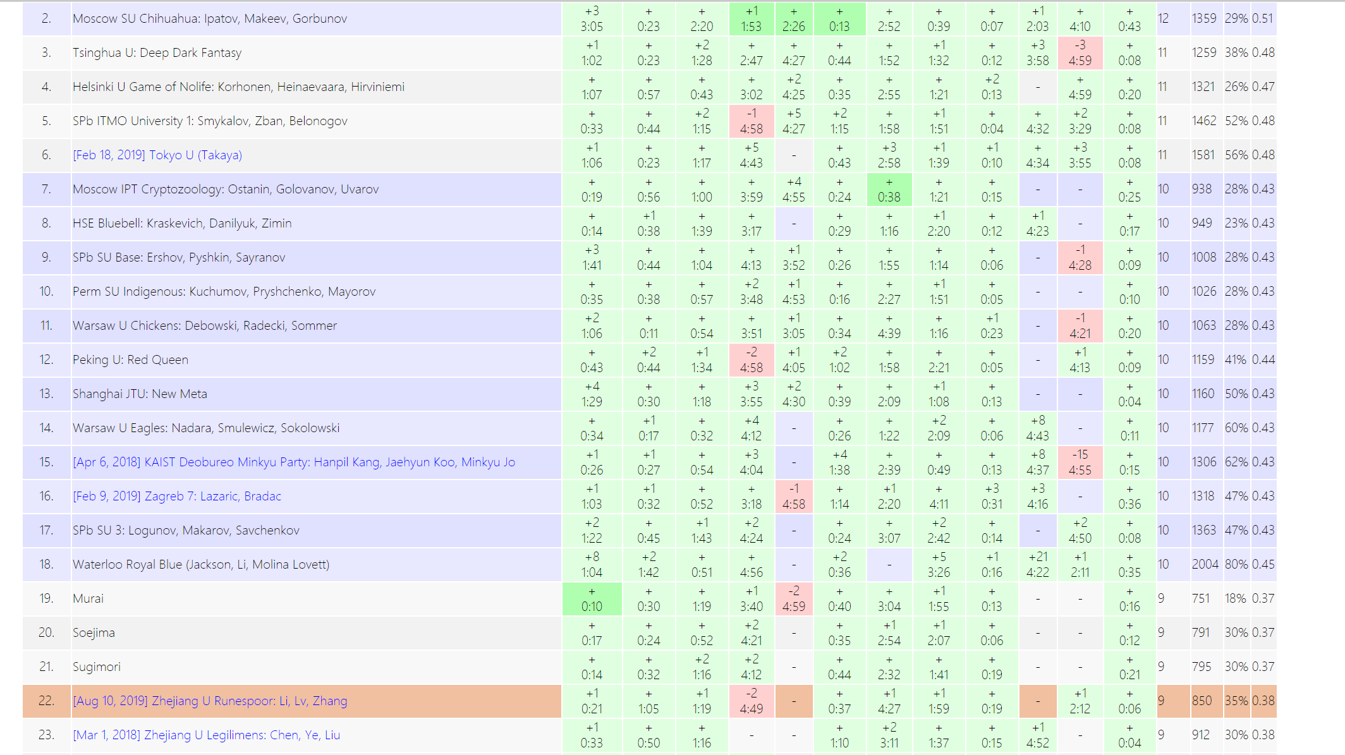The width and height of the screenshot is (1345, 755).
Task: Click rank number 22 in highlighted row
Action: pos(46,701)
